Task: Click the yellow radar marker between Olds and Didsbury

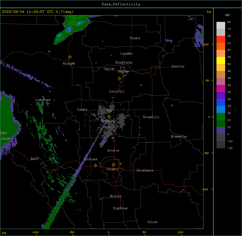Action: [109, 117]
